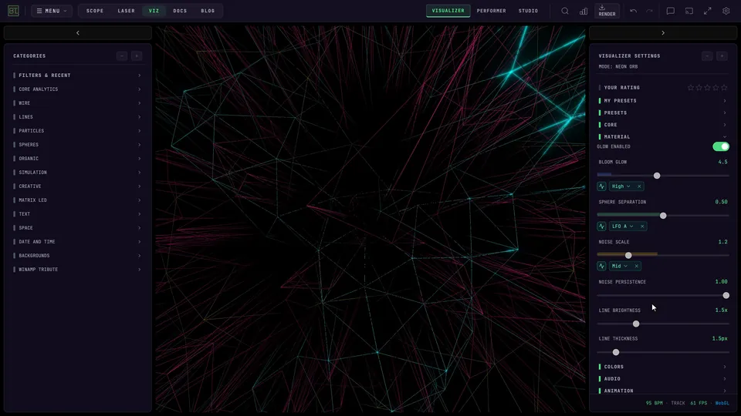
Task: Click the Bloom Glow modulation waveform icon
Action: [601, 186]
